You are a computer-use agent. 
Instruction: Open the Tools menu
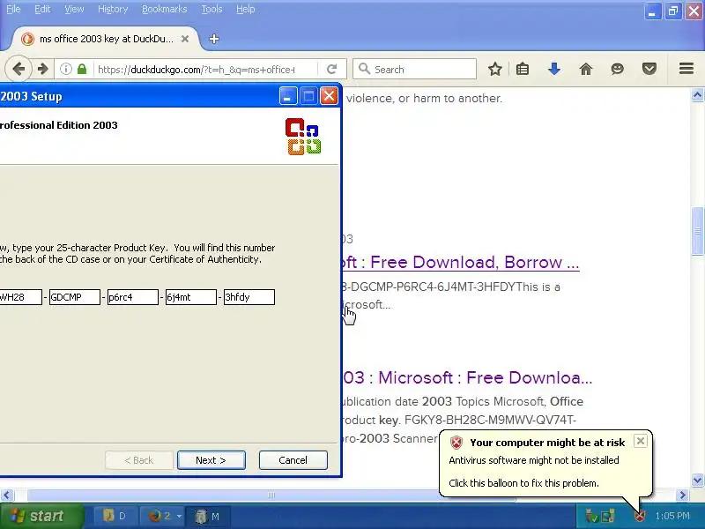[x=211, y=9]
